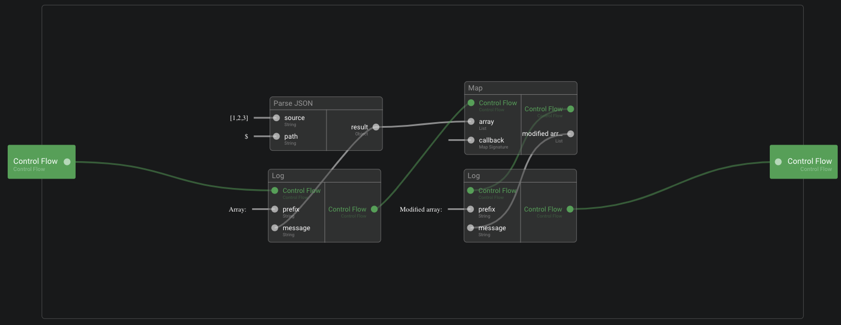The image size is (841, 325).
Task: Click the second Log Control Flow output port
Action: (570, 209)
